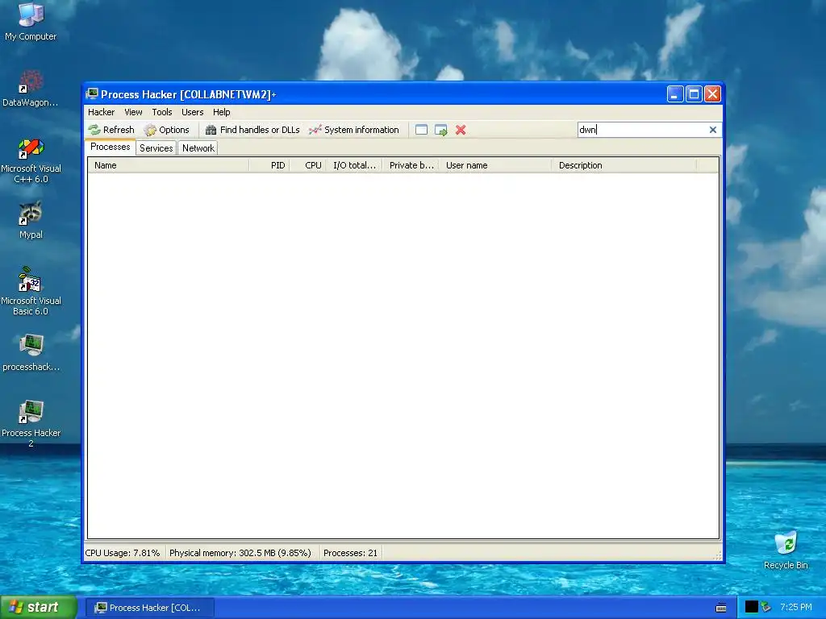Click the keyboard icon on taskbar

point(721,608)
